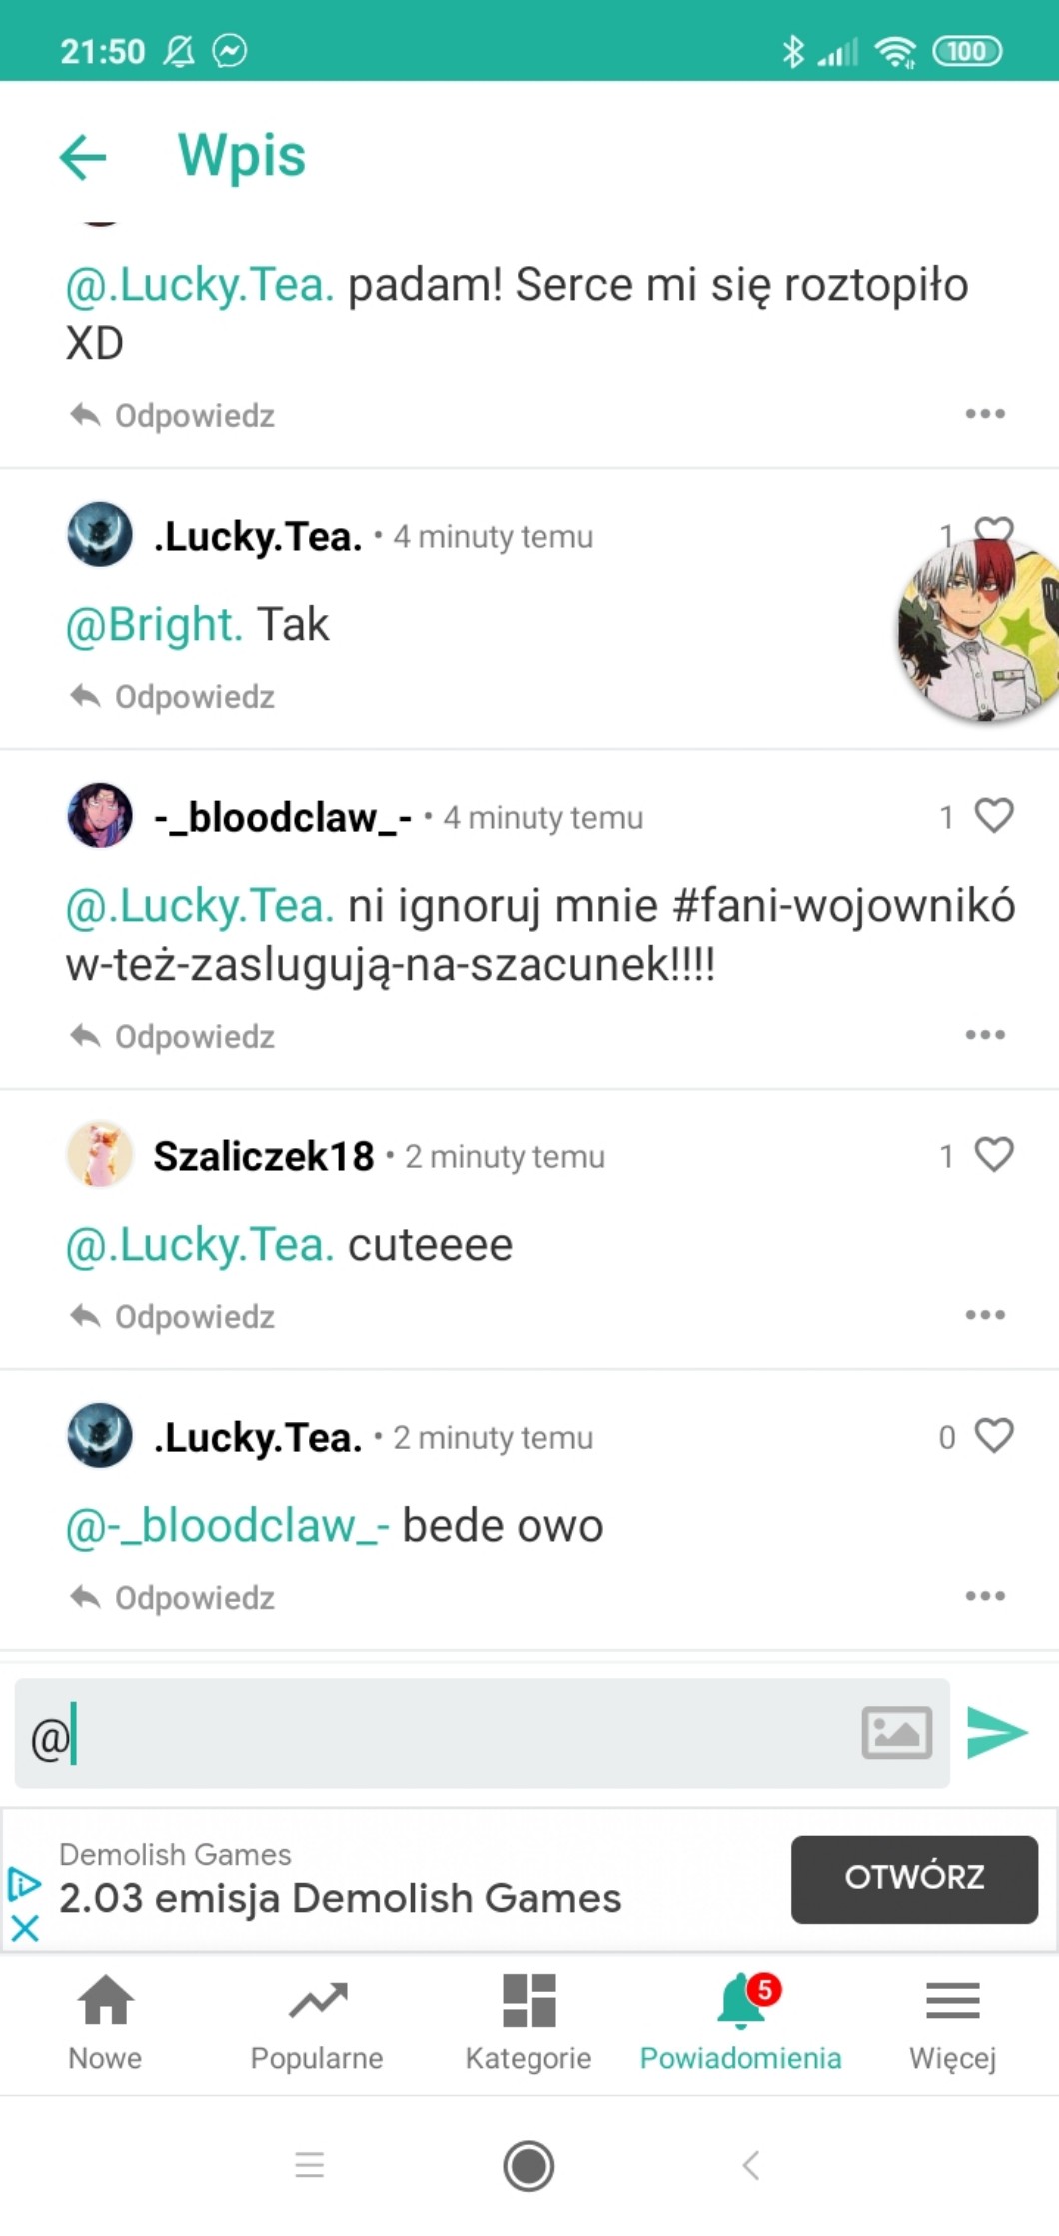Switch to the Popularne tab
Viewport: 1059px width, 2236px height.
pos(317,2023)
